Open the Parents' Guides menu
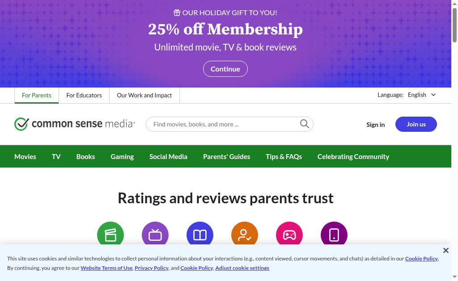Viewport: 458px width, 281px height. coord(226,157)
